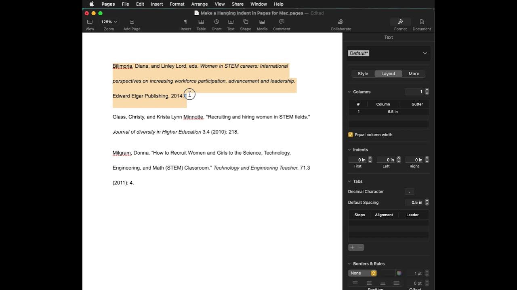
Task: Click the misspelled word Minnotte
Action: pyautogui.click(x=193, y=117)
